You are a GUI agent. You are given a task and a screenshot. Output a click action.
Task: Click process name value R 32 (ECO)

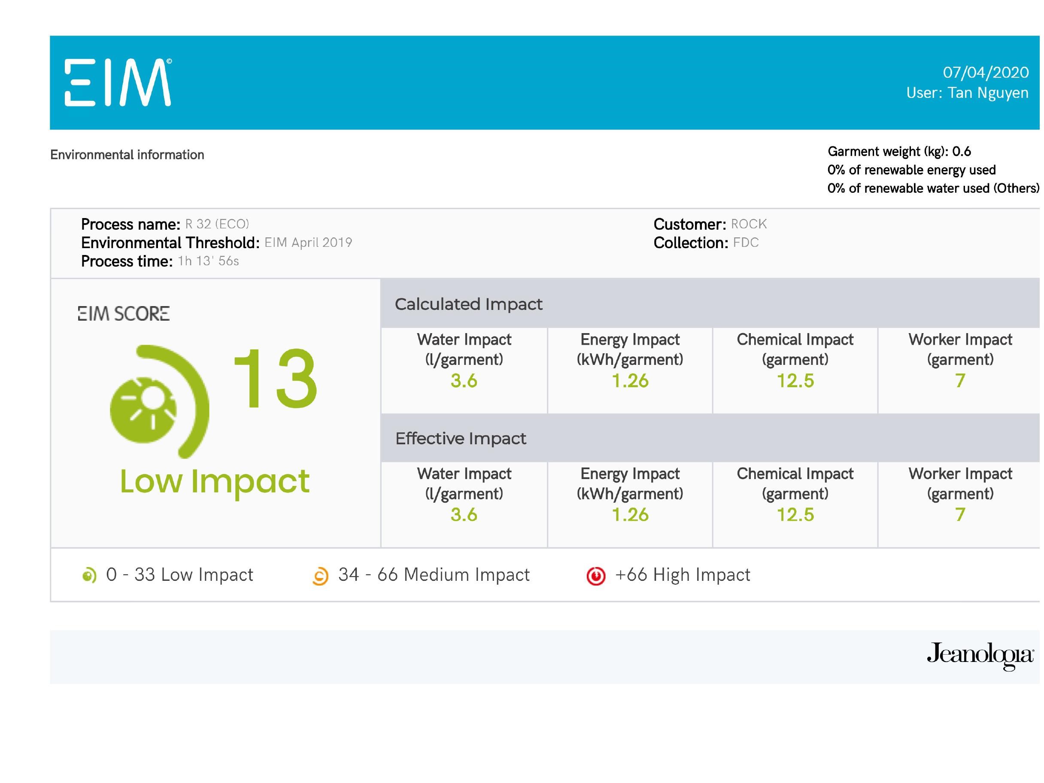coord(217,224)
